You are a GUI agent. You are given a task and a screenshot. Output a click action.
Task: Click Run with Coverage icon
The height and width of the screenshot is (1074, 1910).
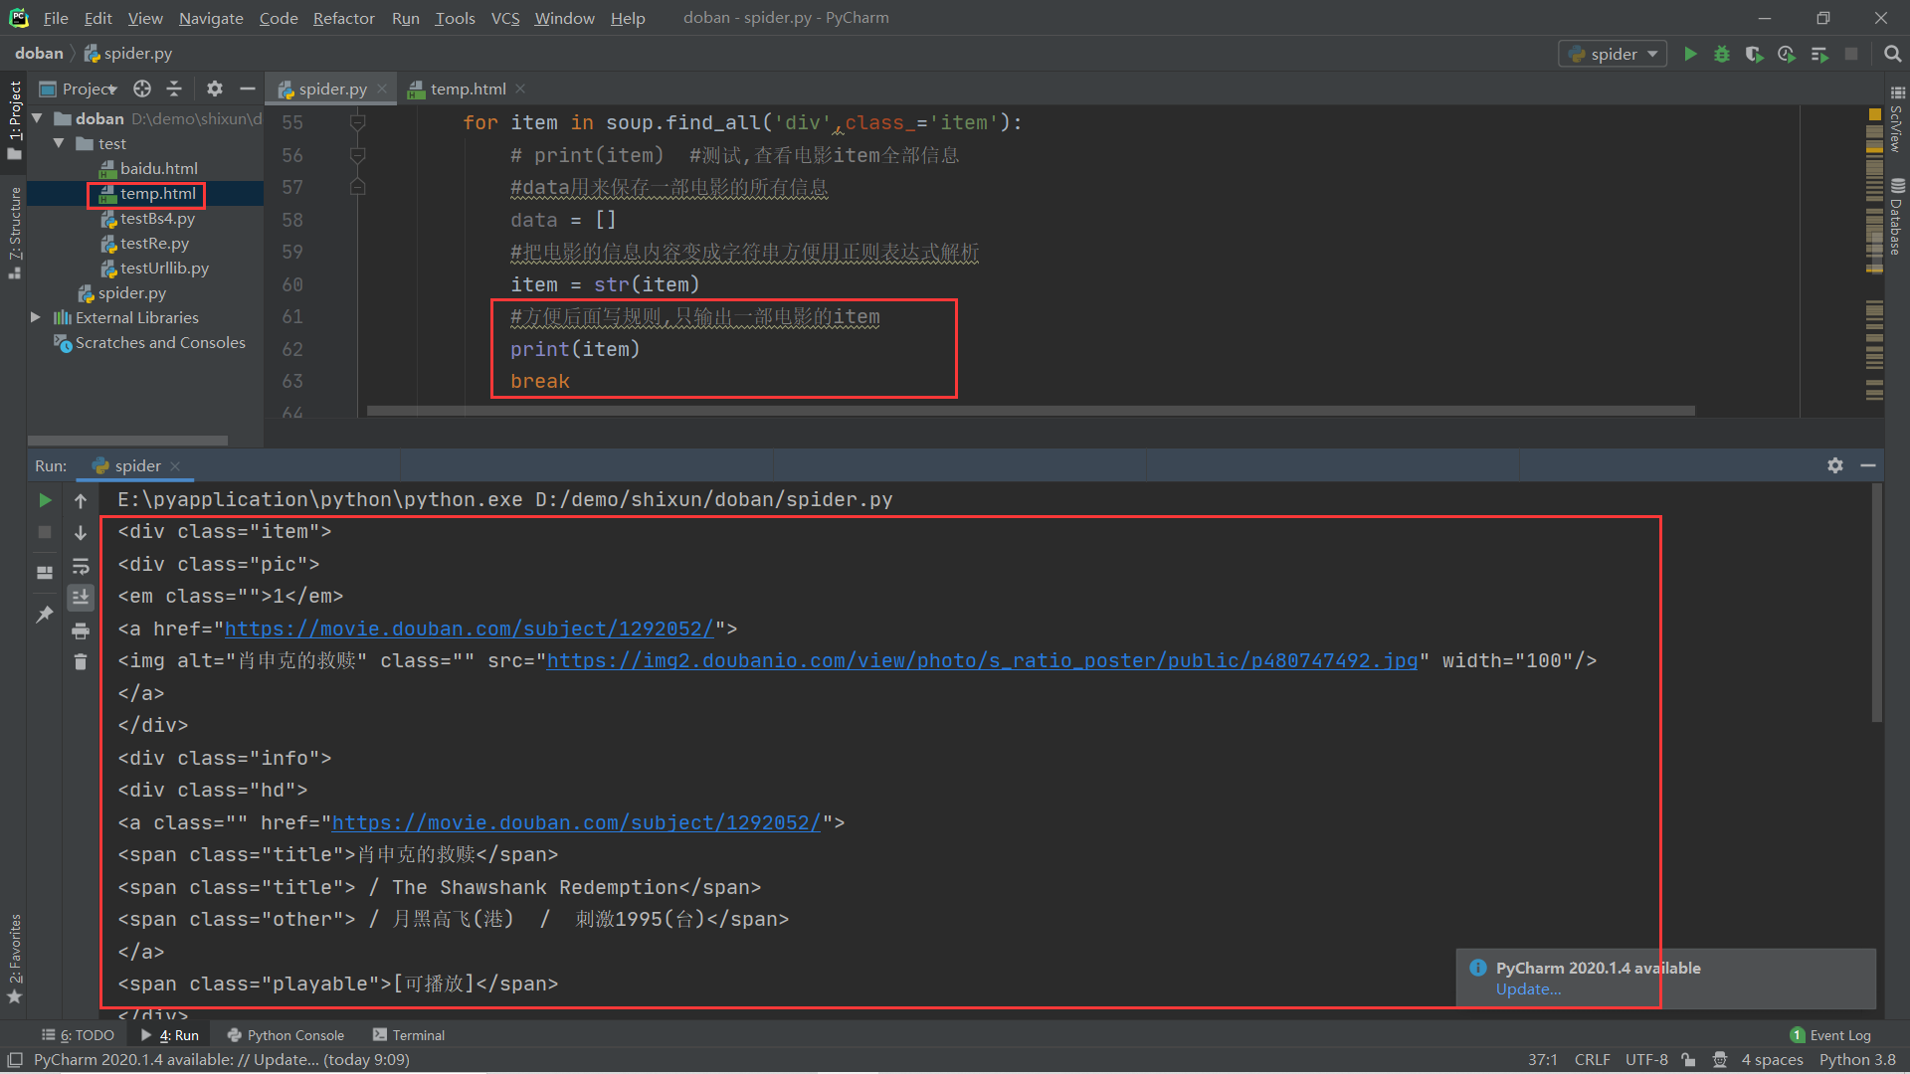tap(1754, 54)
